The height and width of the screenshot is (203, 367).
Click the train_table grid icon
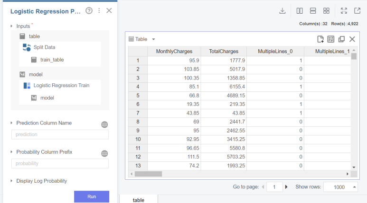point(34,60)
